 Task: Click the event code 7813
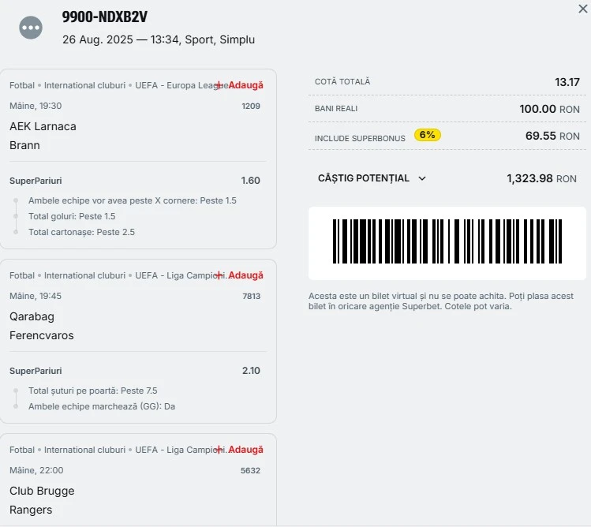pos(251,297)
